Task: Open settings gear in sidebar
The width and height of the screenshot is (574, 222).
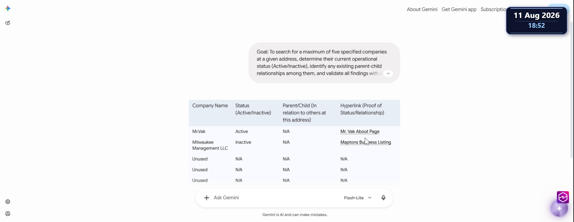Action: [x=8, y=202]
